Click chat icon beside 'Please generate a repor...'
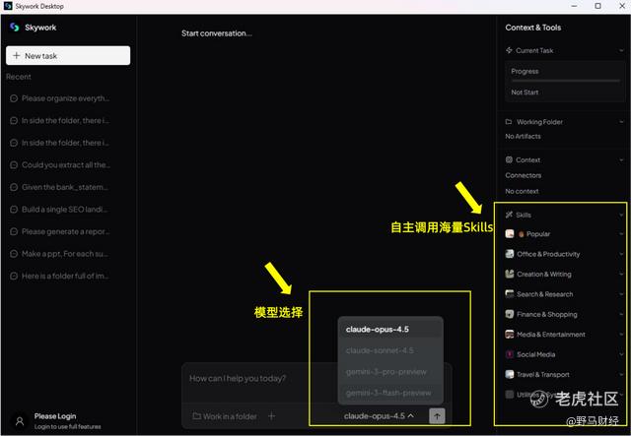 pyautogui.click(x=14, y=232)
